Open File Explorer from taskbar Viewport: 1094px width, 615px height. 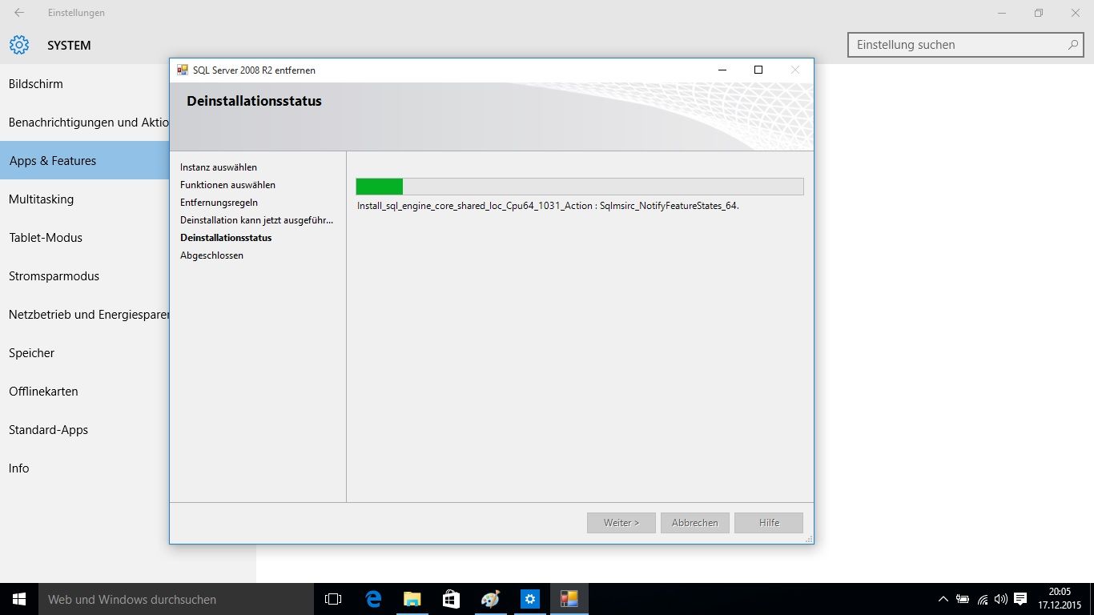(412, 599)
